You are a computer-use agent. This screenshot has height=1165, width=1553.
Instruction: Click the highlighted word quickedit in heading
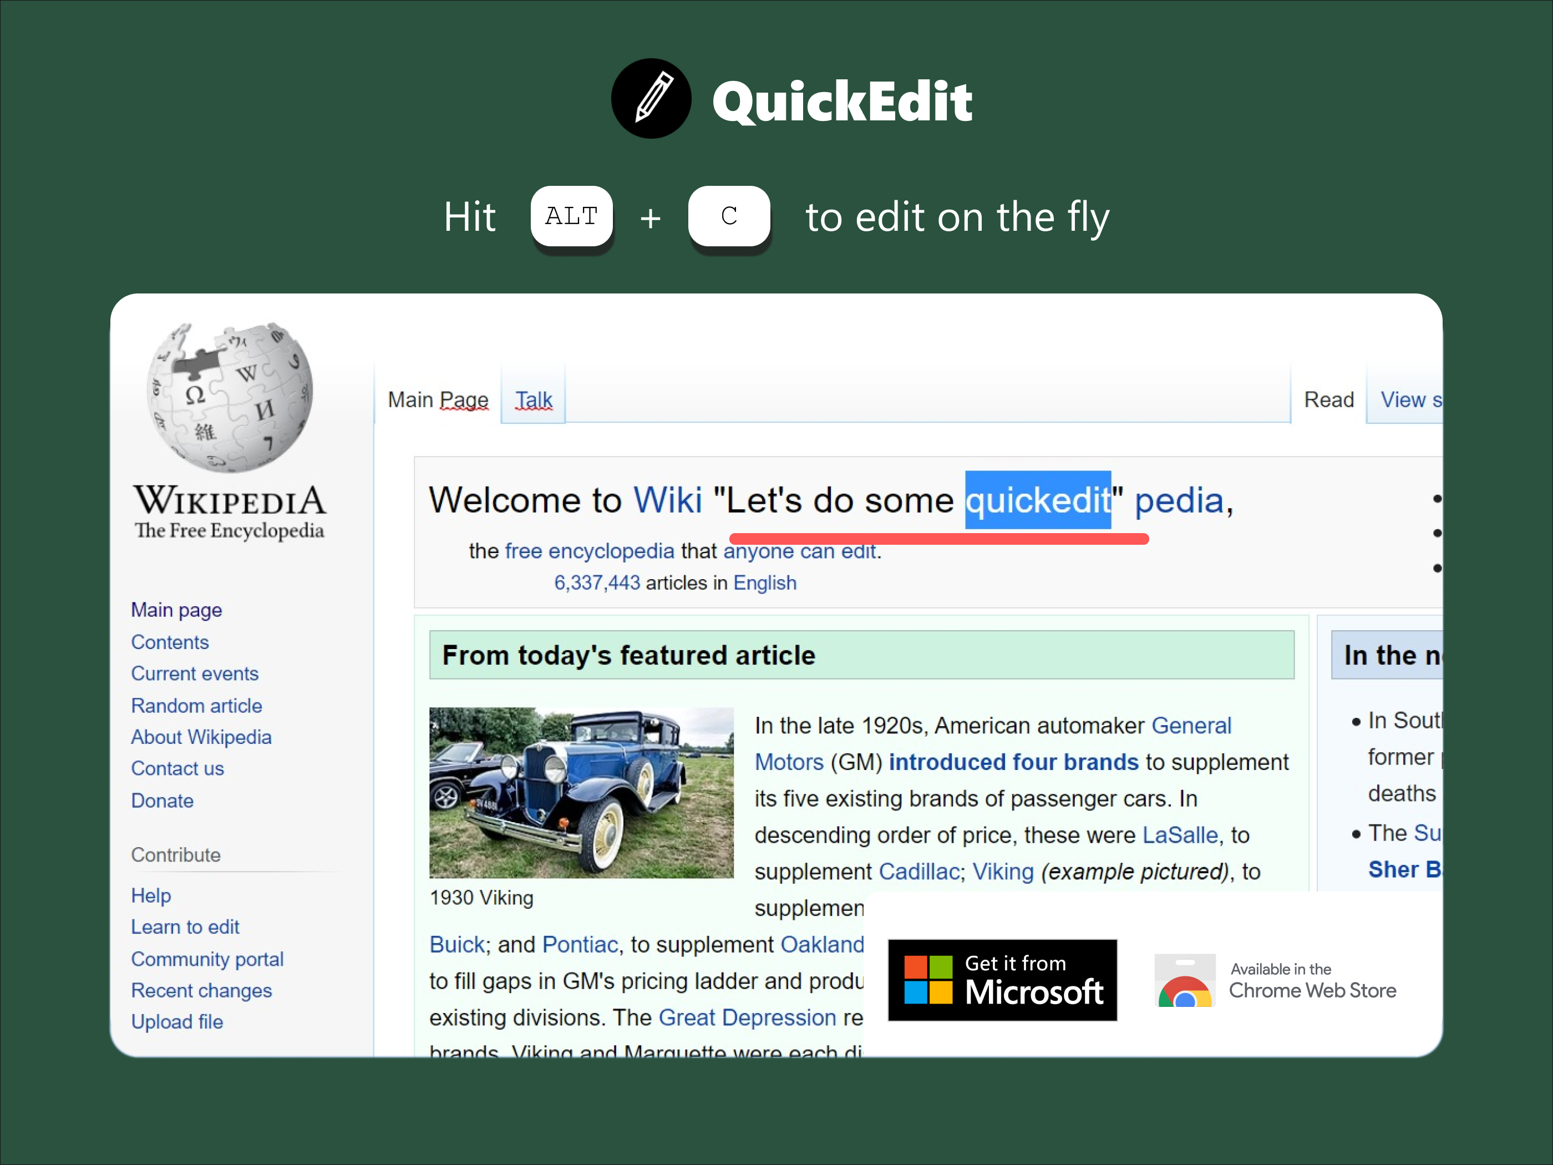(1038, 500)
